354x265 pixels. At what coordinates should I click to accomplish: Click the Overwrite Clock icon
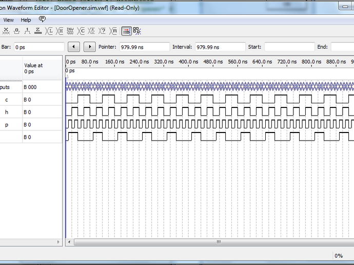click(x=91, y=31)
